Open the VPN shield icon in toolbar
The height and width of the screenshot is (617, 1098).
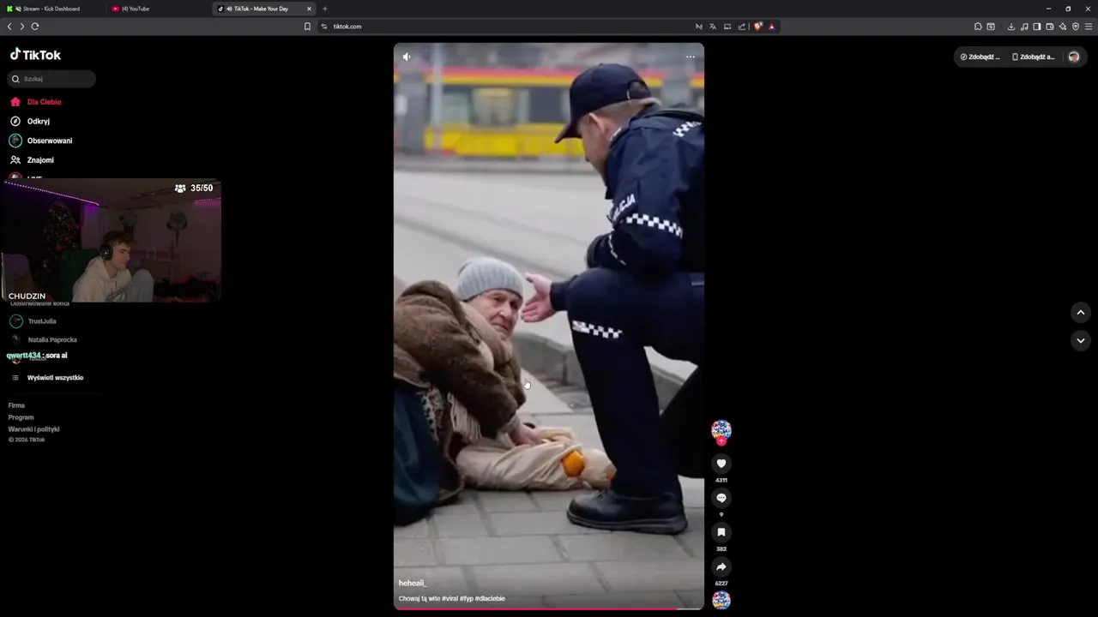point(1076,27)
